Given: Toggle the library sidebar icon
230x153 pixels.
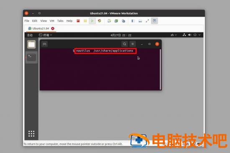Looking at the screenshot, I should [x=133, y=21].
